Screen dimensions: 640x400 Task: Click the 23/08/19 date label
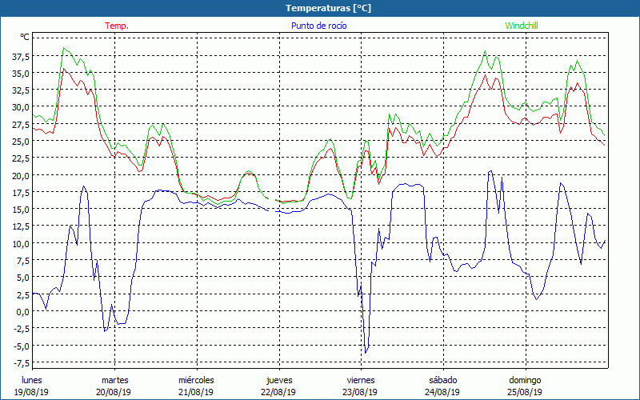360,392
